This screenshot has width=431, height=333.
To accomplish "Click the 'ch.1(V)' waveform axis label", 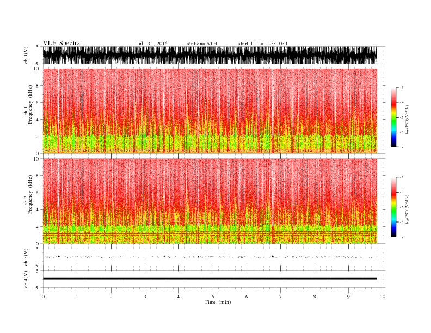I will [26, 55].
